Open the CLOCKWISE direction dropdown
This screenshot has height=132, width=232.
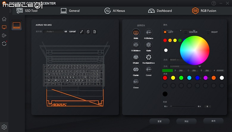(x=185, y=66)
